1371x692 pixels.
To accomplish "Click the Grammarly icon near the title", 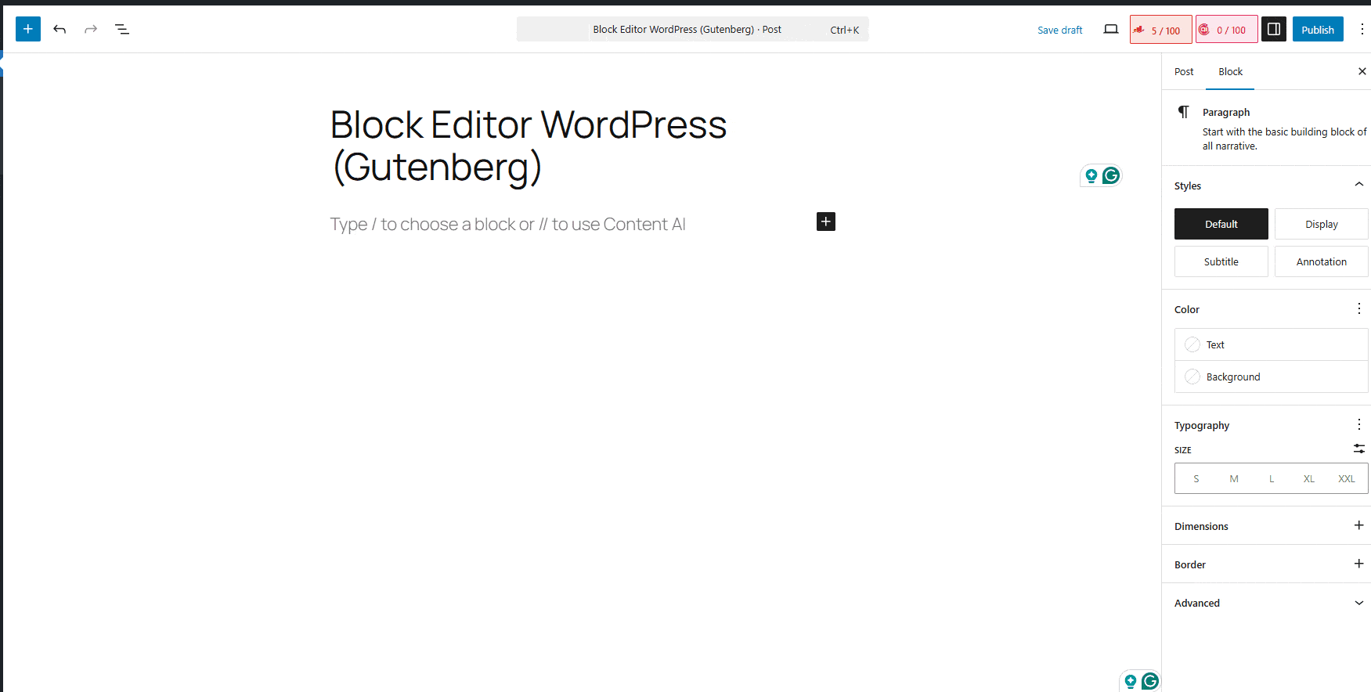I will (x=1110, y=175).
